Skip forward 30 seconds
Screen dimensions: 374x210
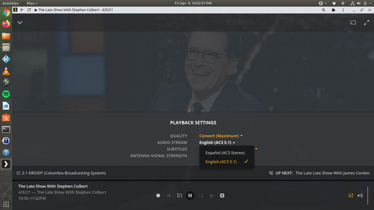click(x=201, y=195)
